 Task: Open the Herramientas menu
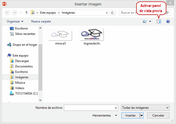104,115
